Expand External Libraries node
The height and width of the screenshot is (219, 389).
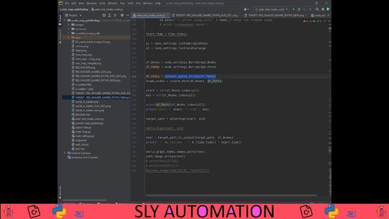click(x=65, y=153)
